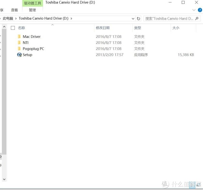Viewport: 203px width, 190px height.
Task: Click Toshiba Canvio Hard Drive (D:) breadcrumb
Action: [44, 18]
